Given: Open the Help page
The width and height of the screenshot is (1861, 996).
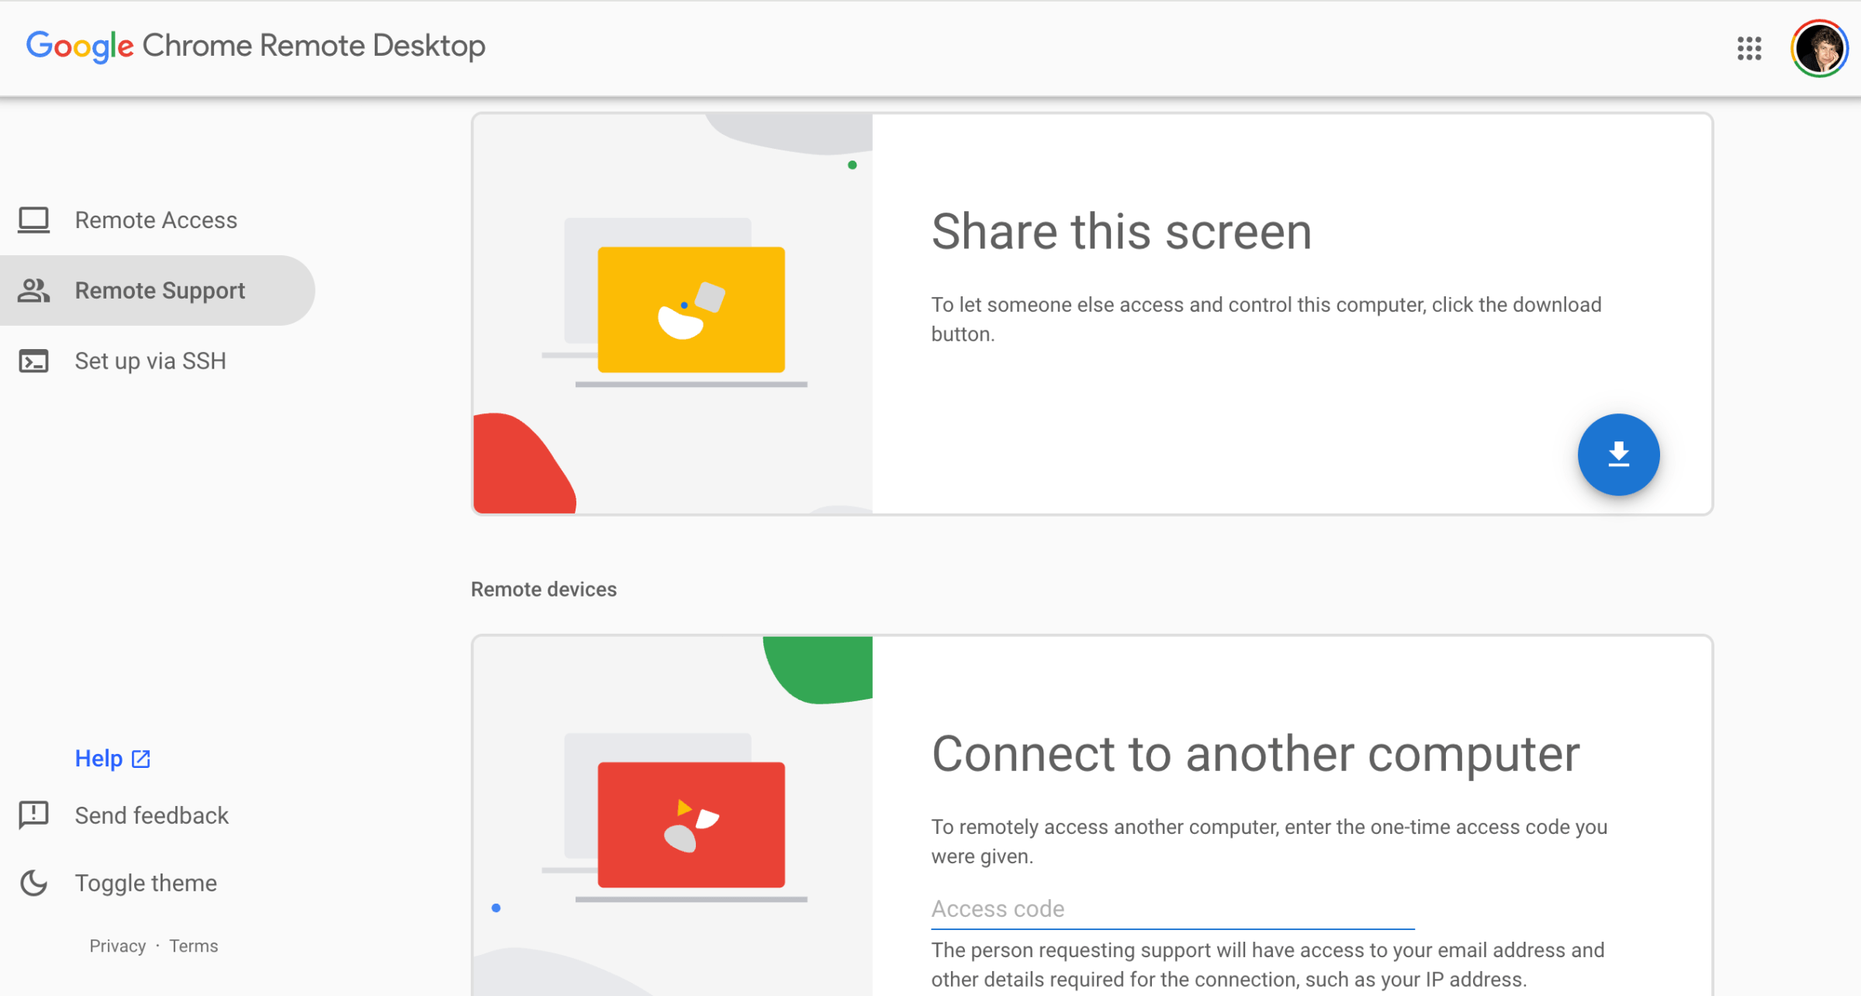Looking at the screenshot, I should 99,758.
